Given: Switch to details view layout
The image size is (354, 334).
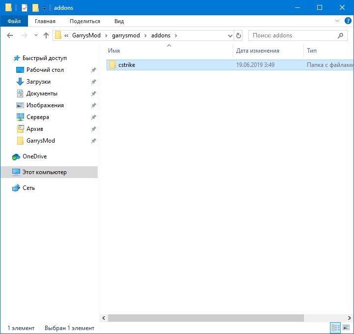Looking at the screenshot, I should (x=335, y=328).
